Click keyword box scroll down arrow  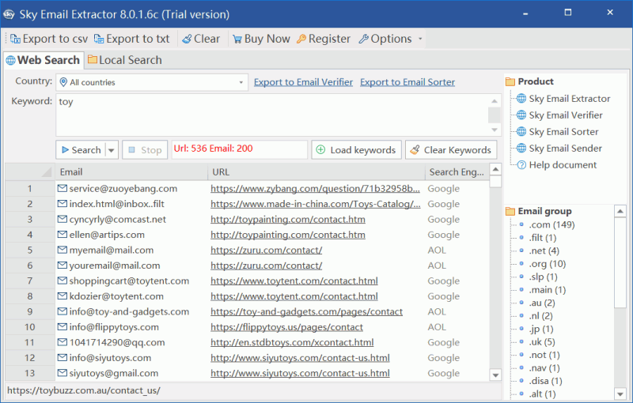(495, 130)
